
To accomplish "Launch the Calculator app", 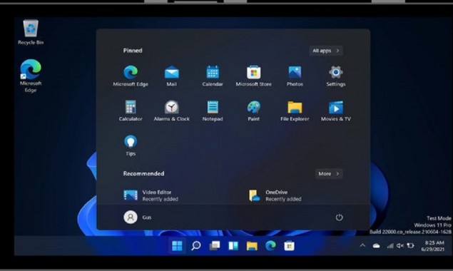I will click(x=131, y=111).
